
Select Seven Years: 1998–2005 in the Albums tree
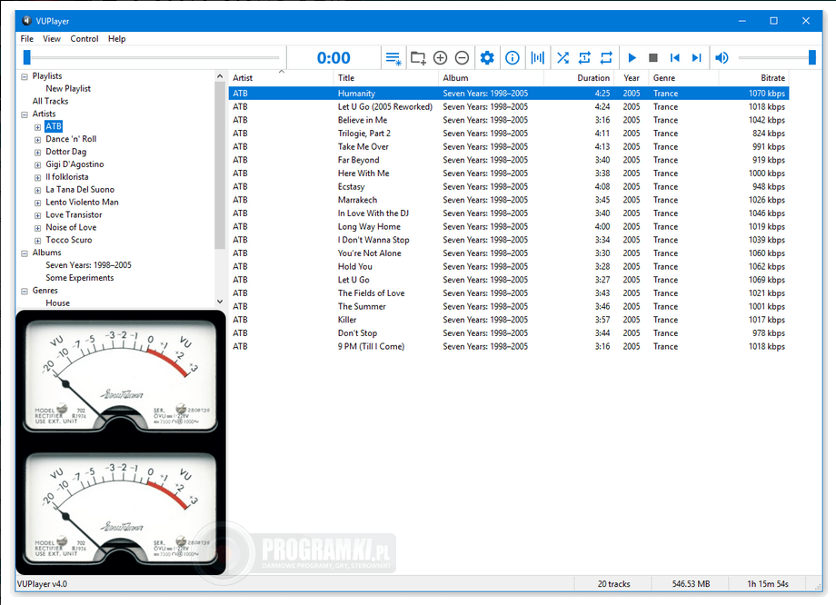88,265
